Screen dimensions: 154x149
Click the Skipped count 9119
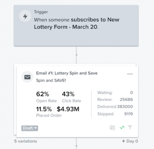[129, 114]
